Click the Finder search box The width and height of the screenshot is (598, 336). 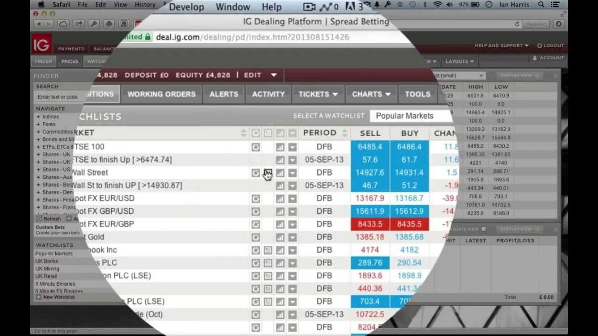coord(59,97)
